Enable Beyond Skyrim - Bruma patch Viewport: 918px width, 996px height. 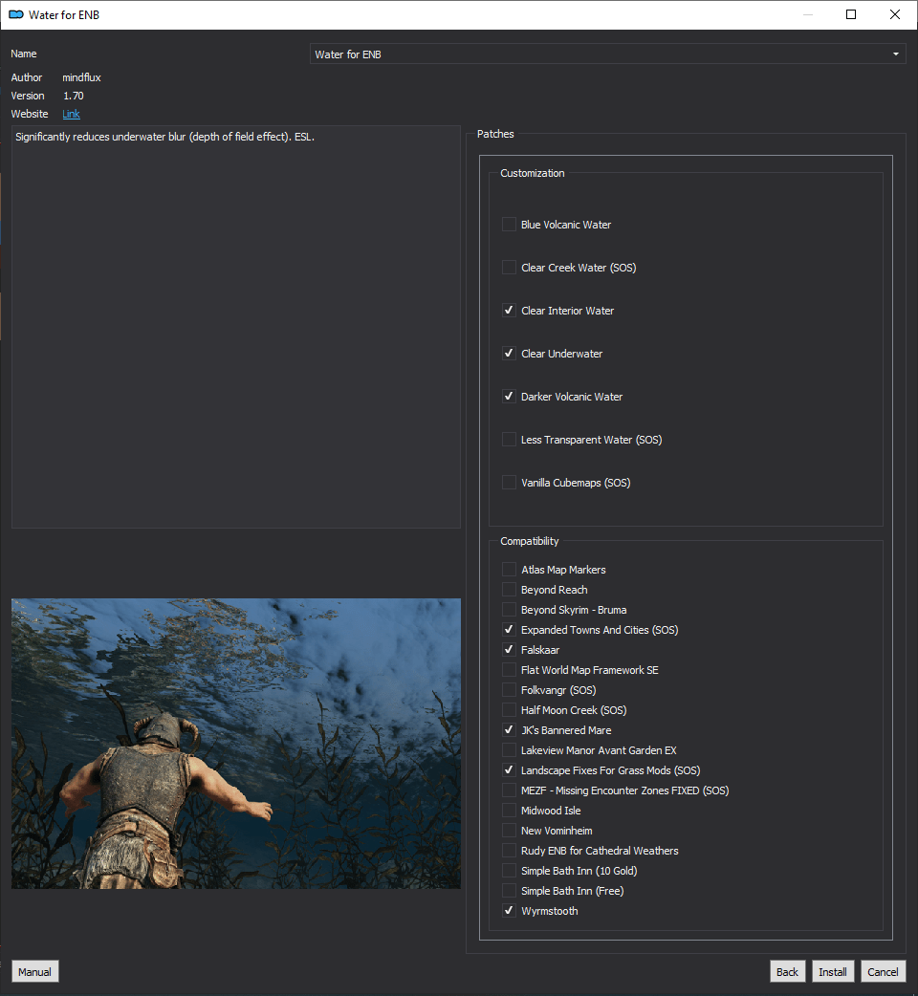tap(509, 610)
